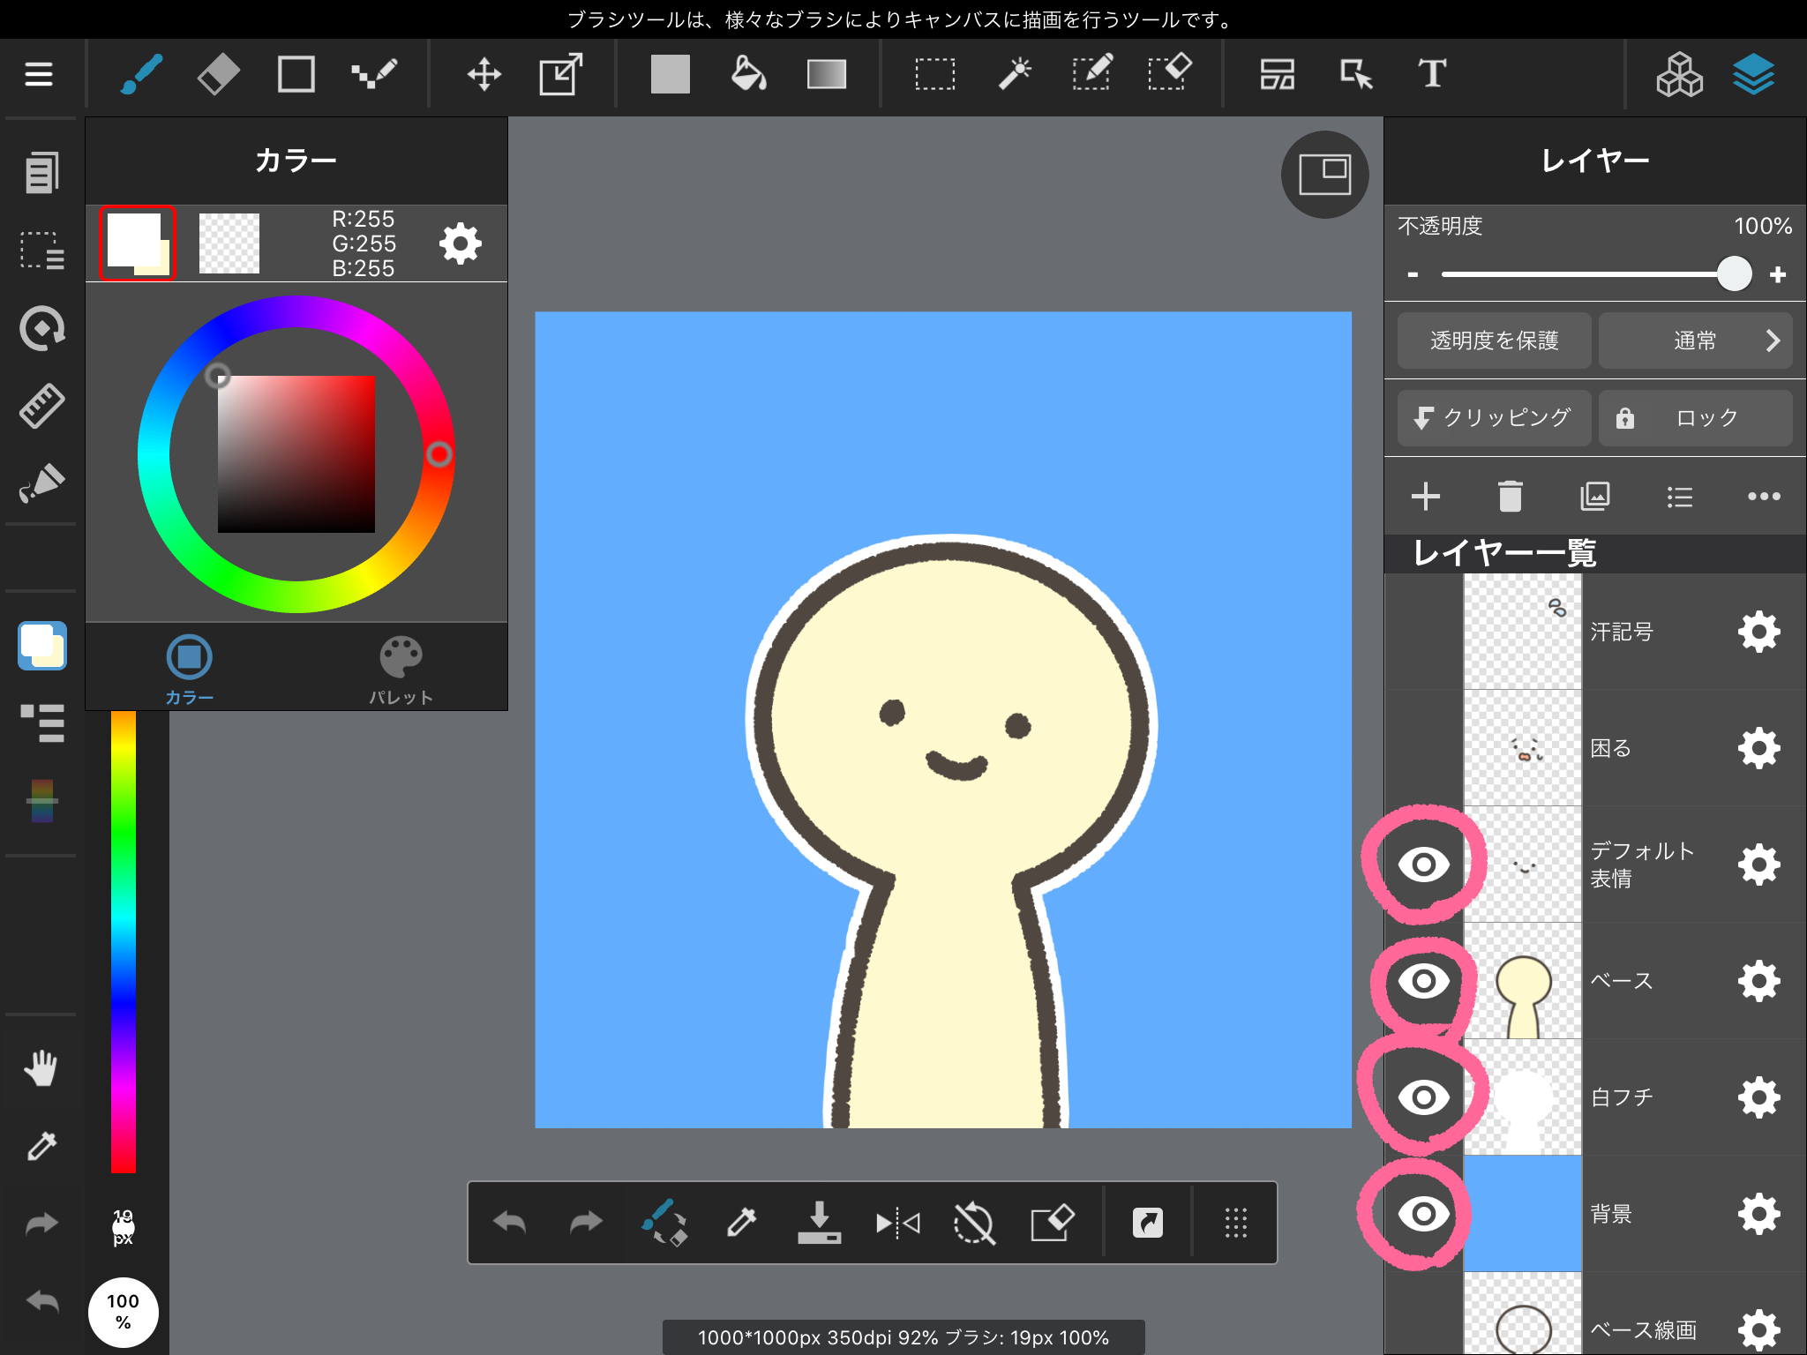Hide the 背景 layer
This screenshot has width=1807, height=1355.
click(x=1423, y=1214)
